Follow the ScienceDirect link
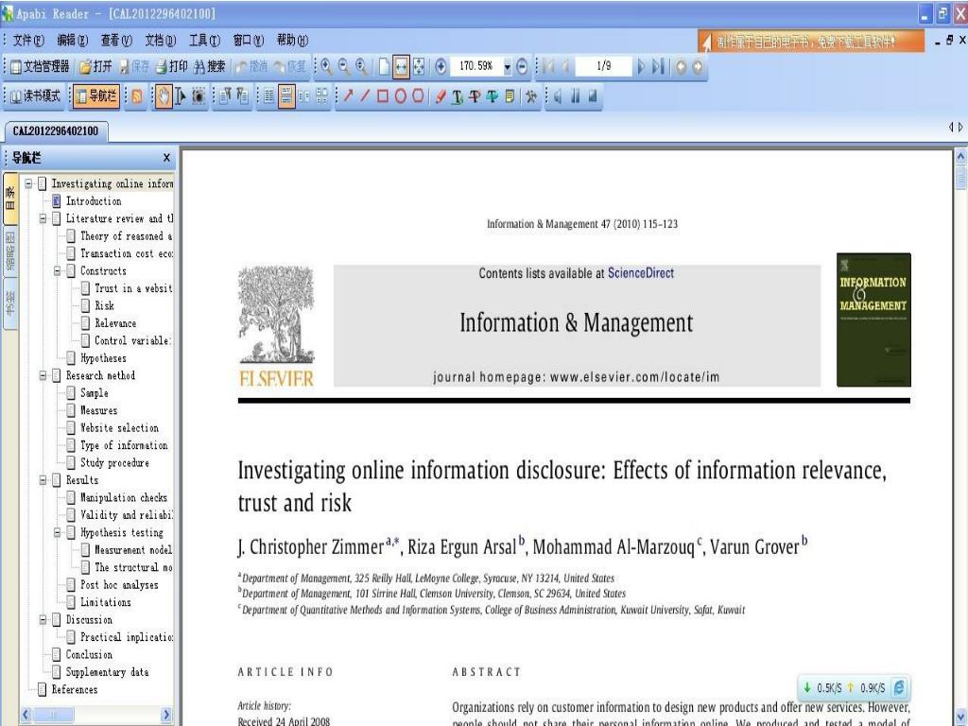The height and width of the screenshot is (726, 968). tap(641, 273)
